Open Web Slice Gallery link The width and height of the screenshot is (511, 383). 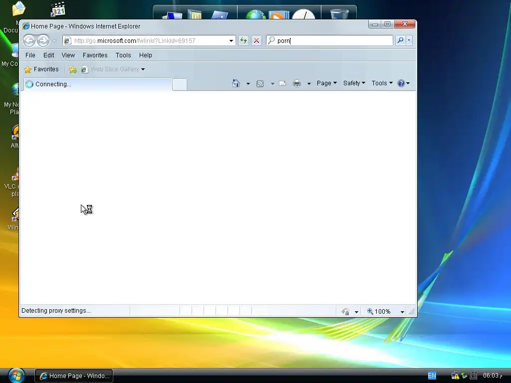point(110,69)
